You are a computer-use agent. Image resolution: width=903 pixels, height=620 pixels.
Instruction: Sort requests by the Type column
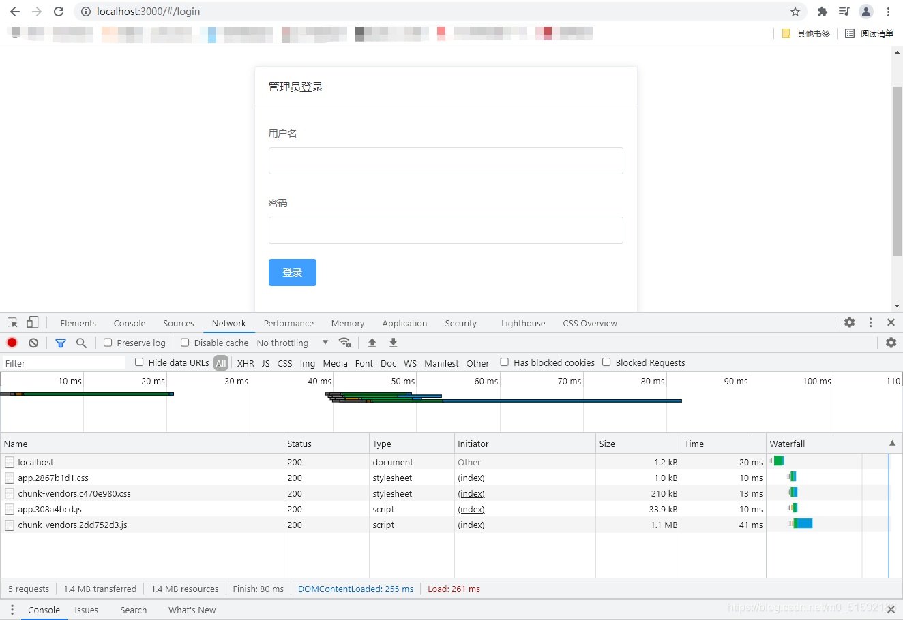pos(412,444)
